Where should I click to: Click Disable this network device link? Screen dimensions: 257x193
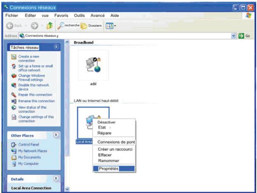coord(33,87)
